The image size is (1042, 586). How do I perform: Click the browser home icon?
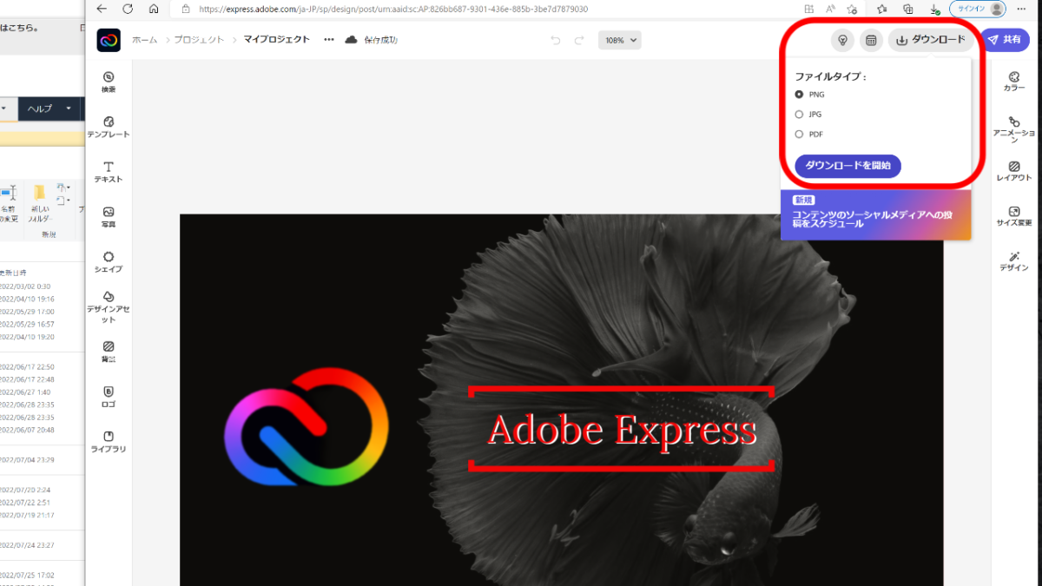(154, 9)
